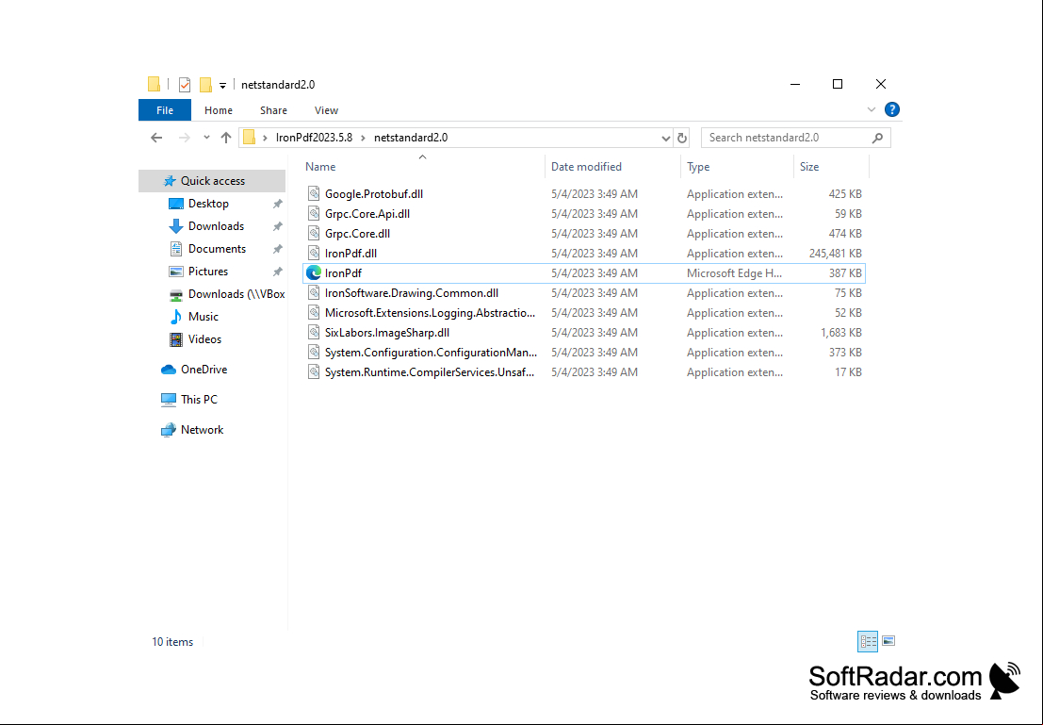
Task: Refresh the netstandard2.0 folder view
Action: coord(682,138)
